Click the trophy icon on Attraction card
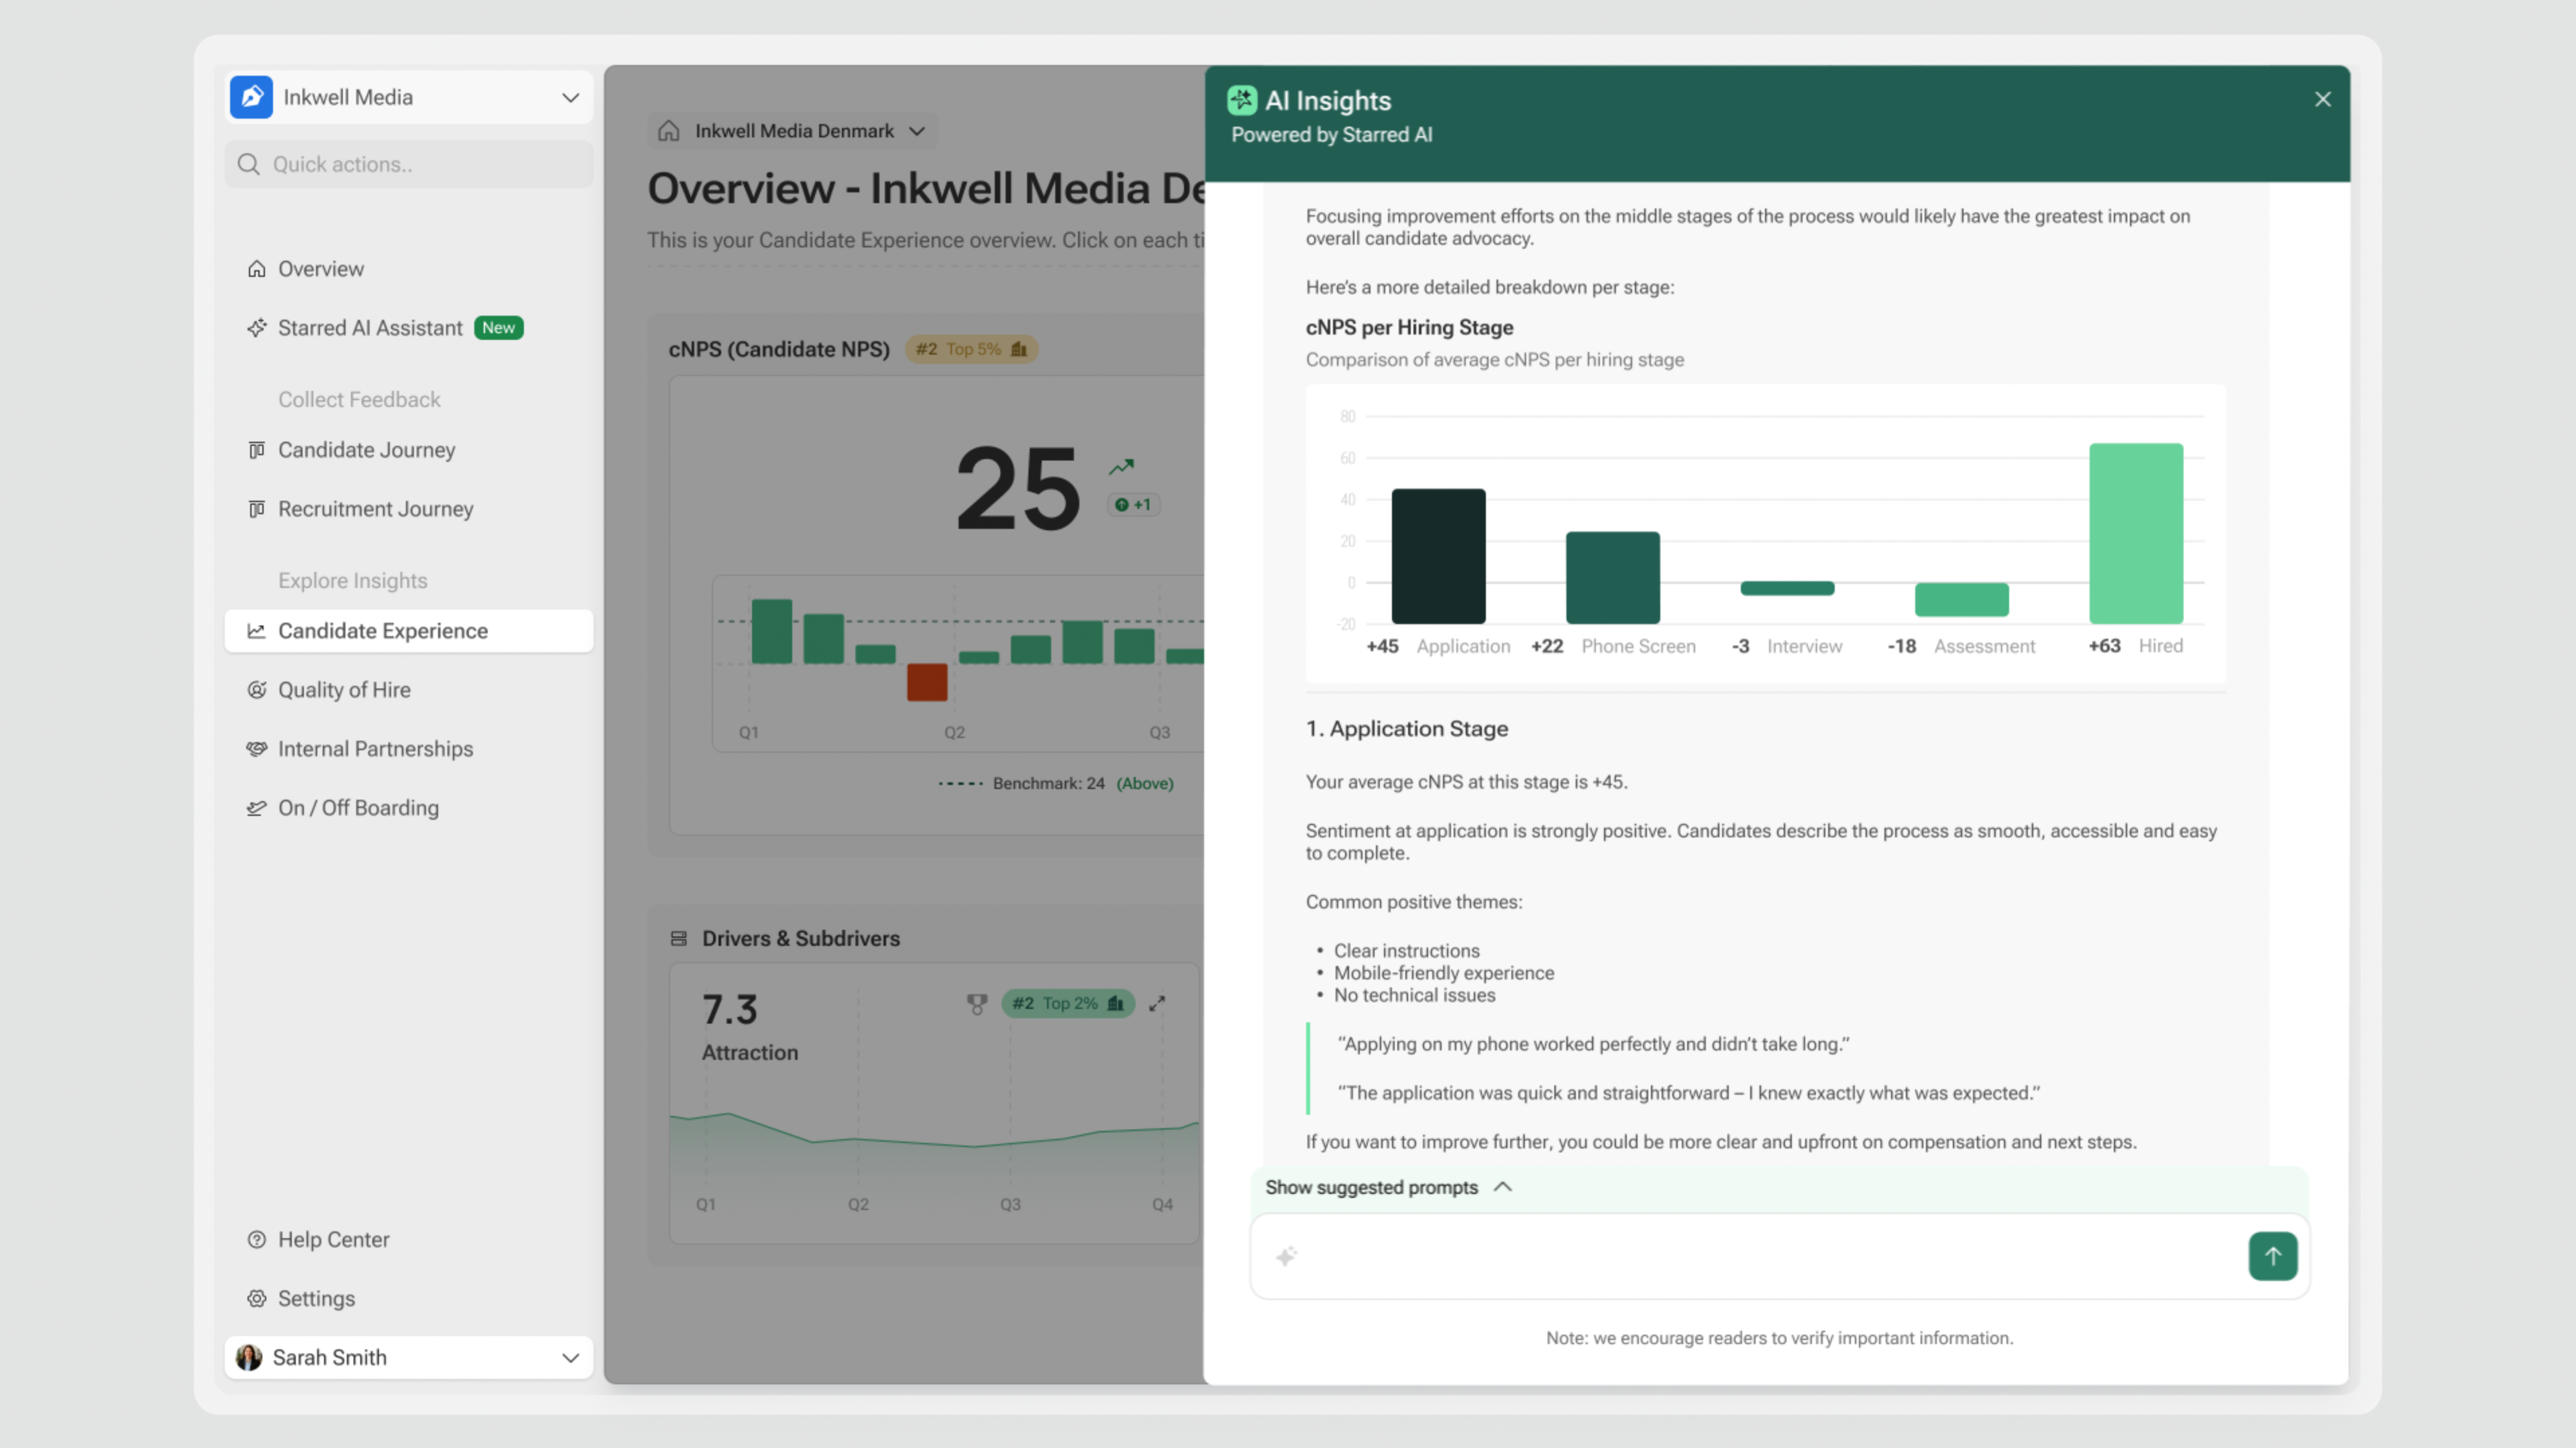The image size is (2576, 1448). tap(977, 1004)
